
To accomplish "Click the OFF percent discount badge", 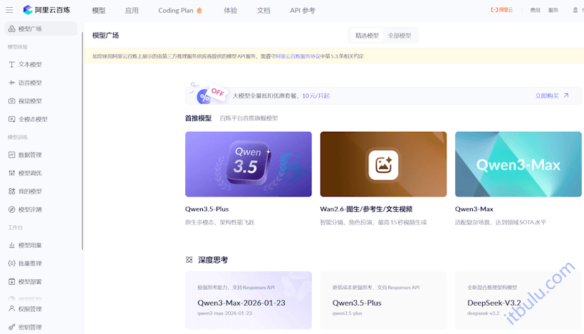I will [x=208, y=94].
